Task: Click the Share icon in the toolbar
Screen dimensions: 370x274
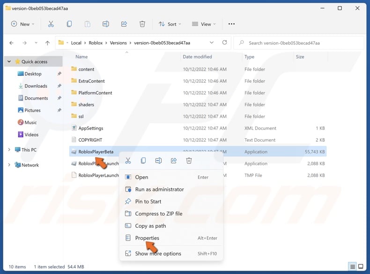Action: coord(124,24)
